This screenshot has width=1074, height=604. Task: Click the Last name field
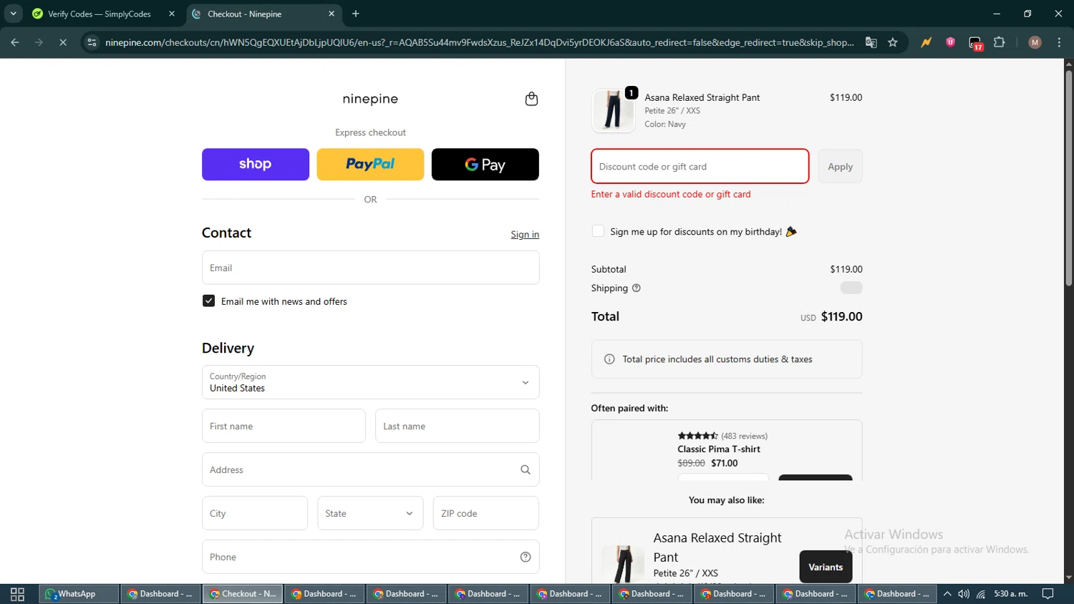[457, 426]
